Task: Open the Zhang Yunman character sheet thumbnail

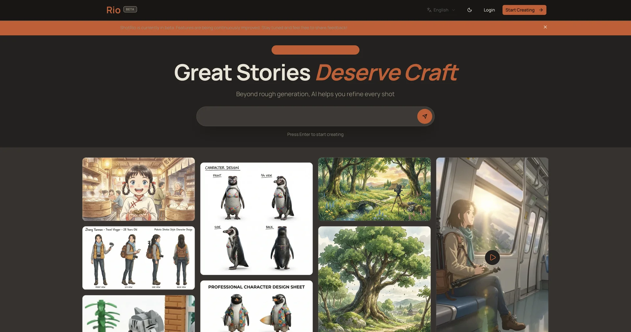Action: coord(138,258)
